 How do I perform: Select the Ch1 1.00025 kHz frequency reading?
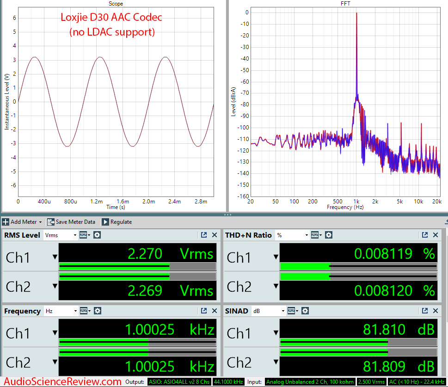tap(170, 330)
